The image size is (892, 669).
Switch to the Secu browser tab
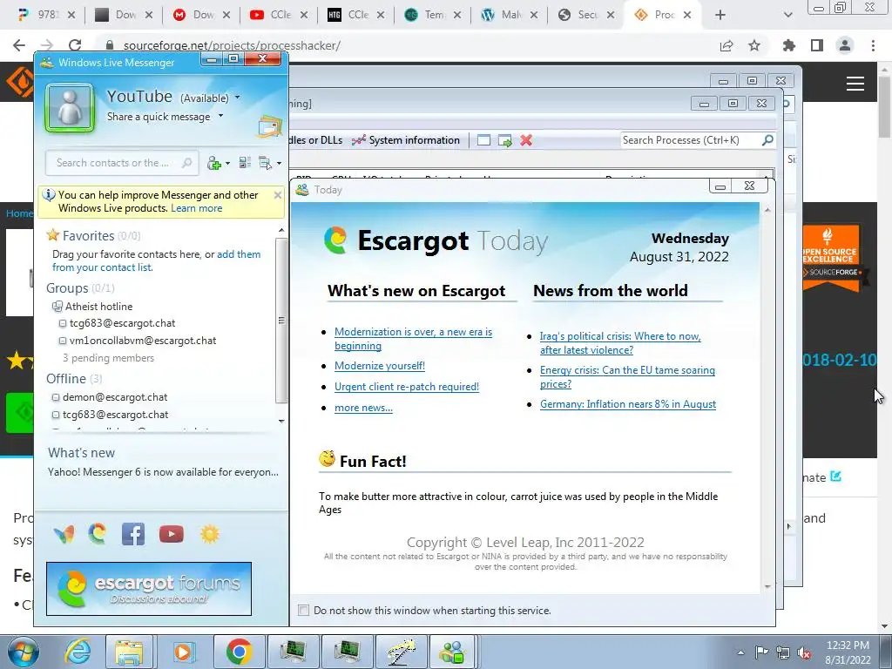pyautogui.click(x=586, y=16)
